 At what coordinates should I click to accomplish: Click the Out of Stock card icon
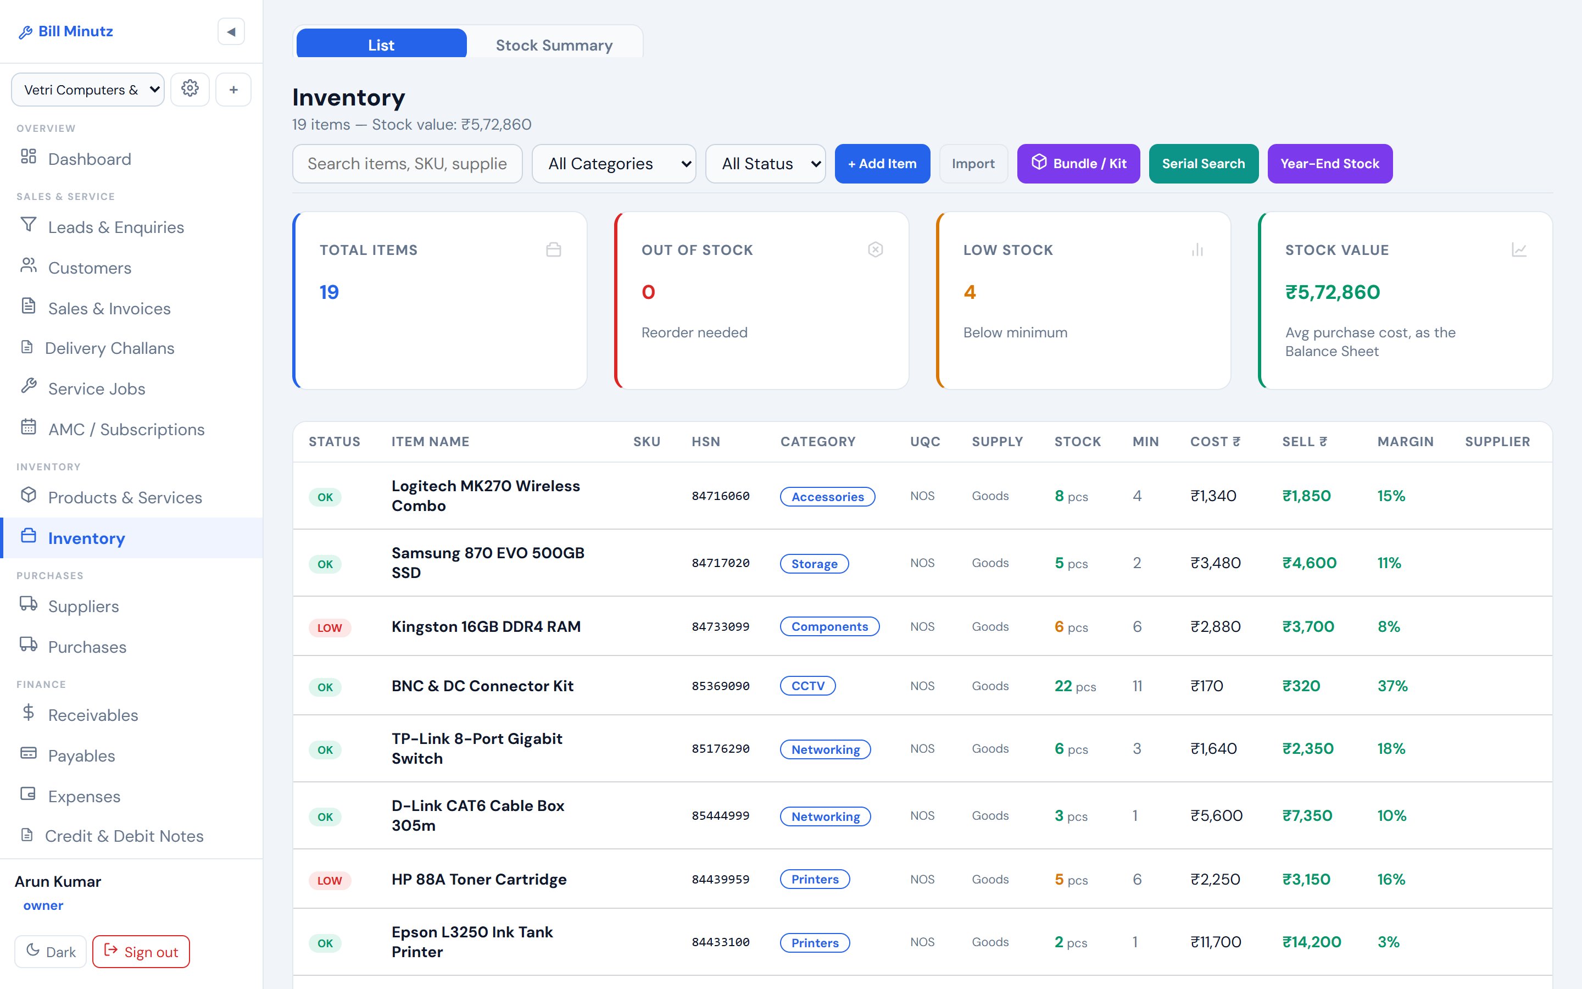point(876,249)
